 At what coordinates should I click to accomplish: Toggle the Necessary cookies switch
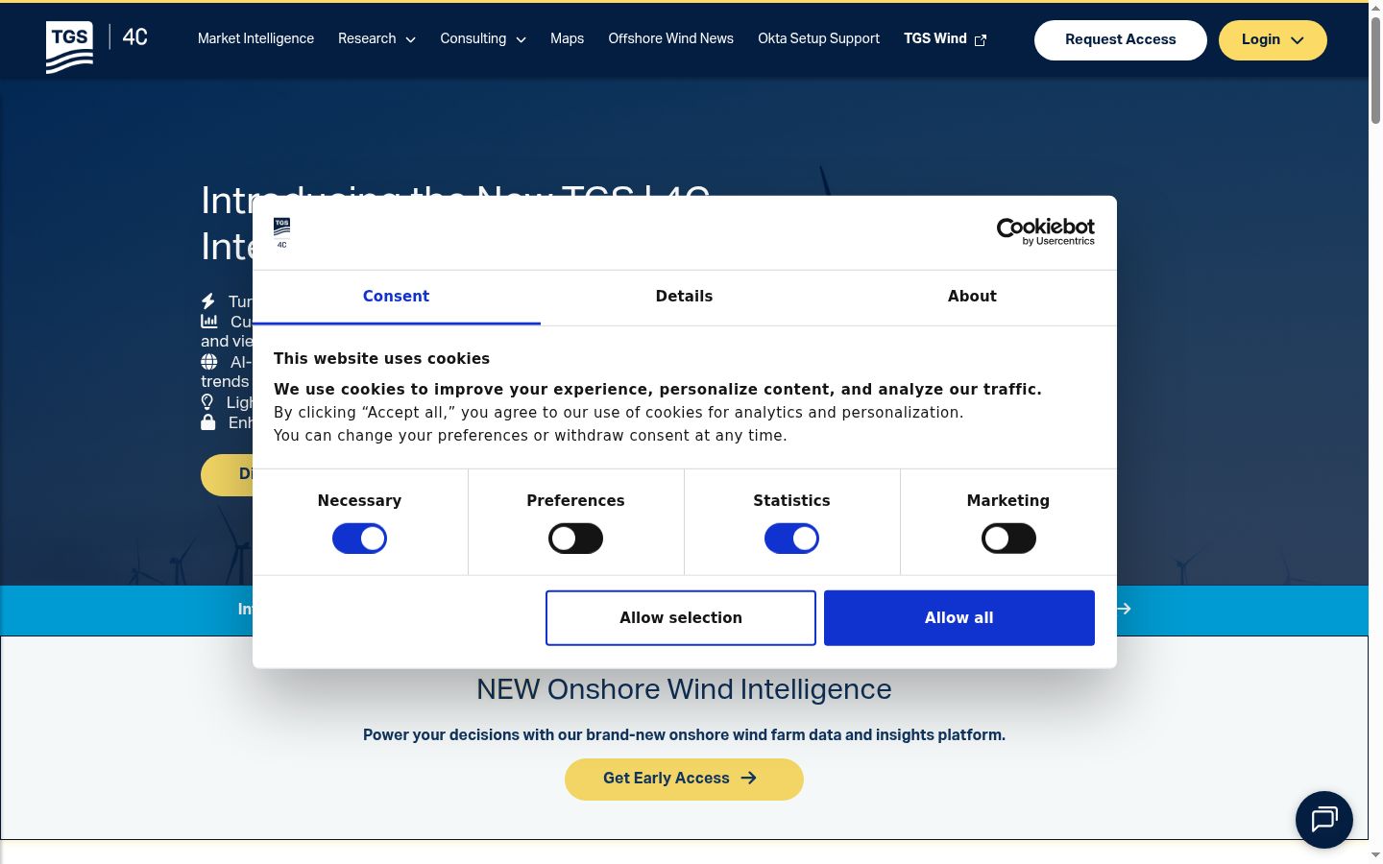click(359, 539)
